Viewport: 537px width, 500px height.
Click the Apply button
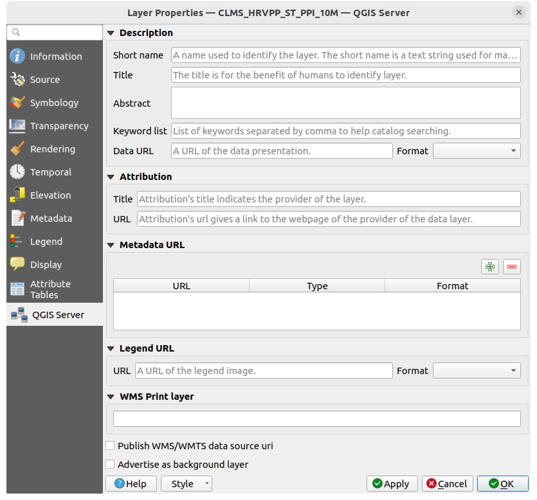[x=392, y=484]
